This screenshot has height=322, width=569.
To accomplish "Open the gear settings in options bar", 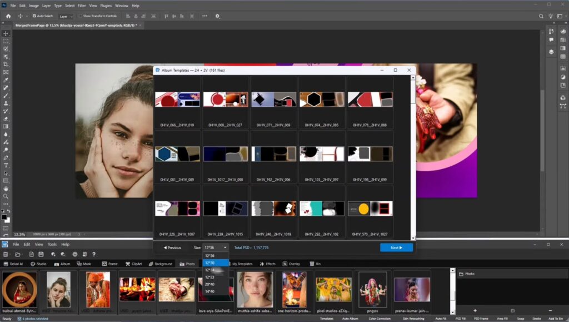I will [217, 16].
